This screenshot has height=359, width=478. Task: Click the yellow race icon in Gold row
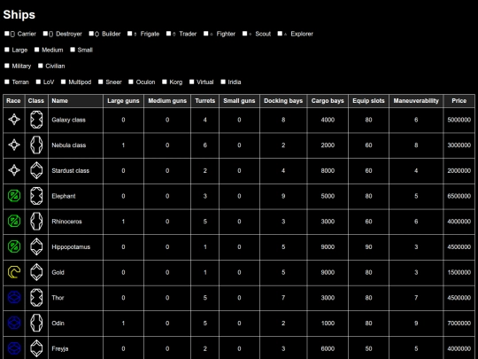14,272
